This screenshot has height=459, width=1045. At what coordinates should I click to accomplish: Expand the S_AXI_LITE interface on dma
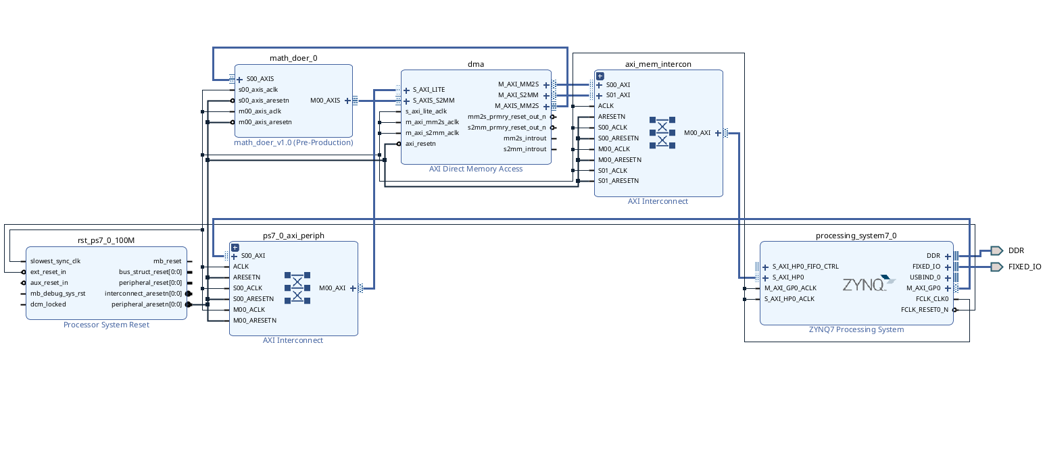pyautogui.click(x=406, y=90)
